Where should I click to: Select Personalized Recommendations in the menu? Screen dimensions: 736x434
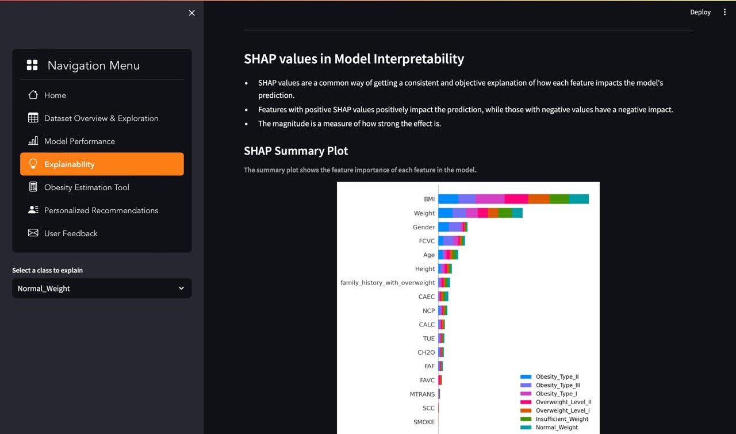pyautogui.click(x=101, y=210)
